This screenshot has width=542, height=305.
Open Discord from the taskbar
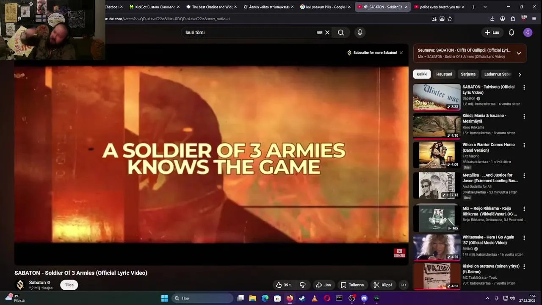(x=364, y=298)
